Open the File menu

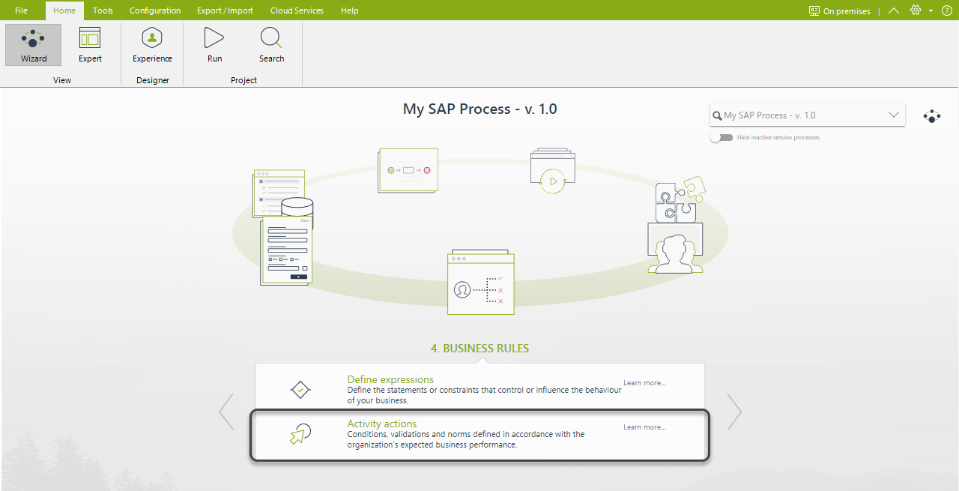point(21,10)
